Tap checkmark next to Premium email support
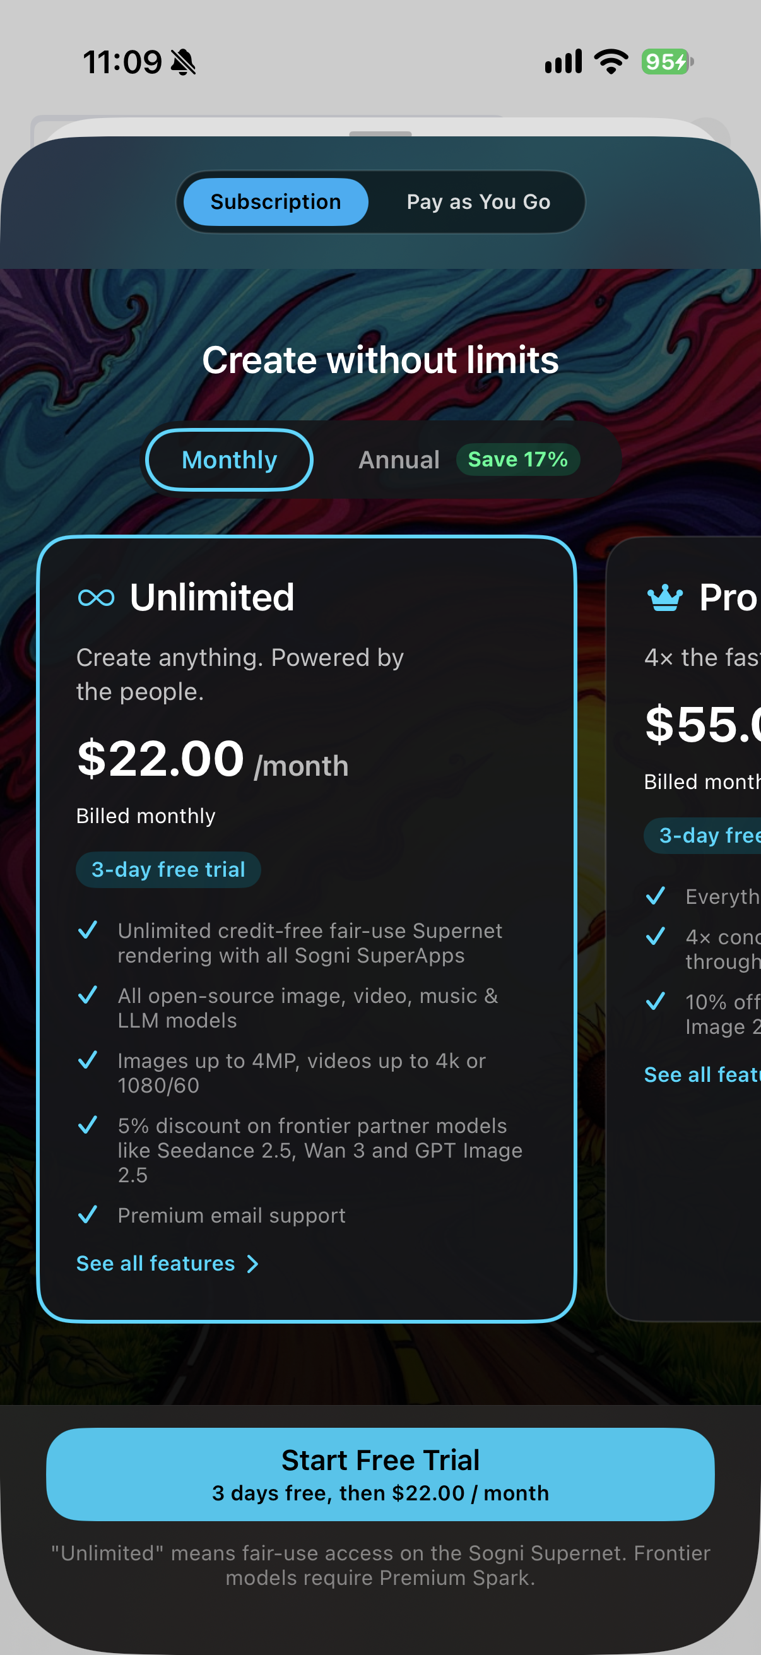 pos(87,1214)
